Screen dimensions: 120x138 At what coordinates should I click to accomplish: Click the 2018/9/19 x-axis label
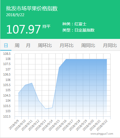click(82, 125)
